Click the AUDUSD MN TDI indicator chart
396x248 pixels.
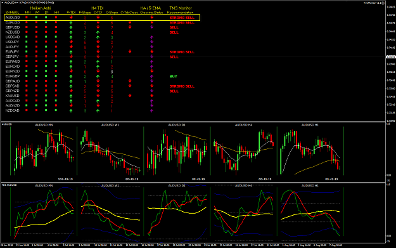pos(44,212)
